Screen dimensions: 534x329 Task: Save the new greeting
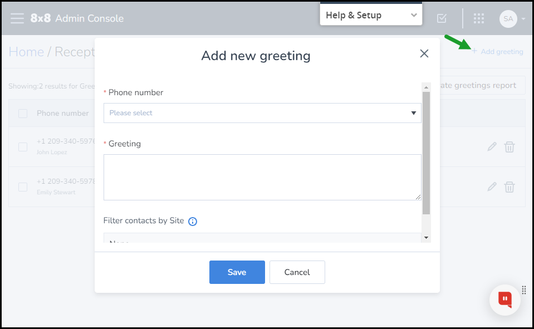[237, 272]
